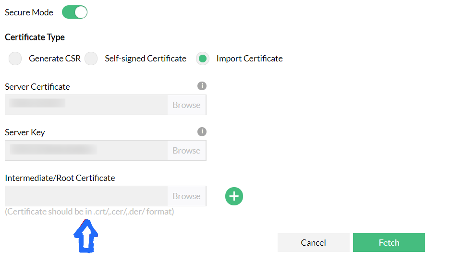The height and width of the screenshot is (262, 451).
Task: Browse for the Server Certificate file
Action: pyautogui.click(x=186, y=105)
